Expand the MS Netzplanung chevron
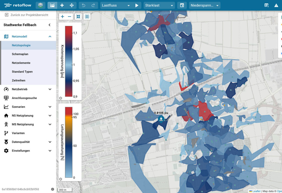The width and height of the screenshot is (282, 193). click(x=50, y=124)
